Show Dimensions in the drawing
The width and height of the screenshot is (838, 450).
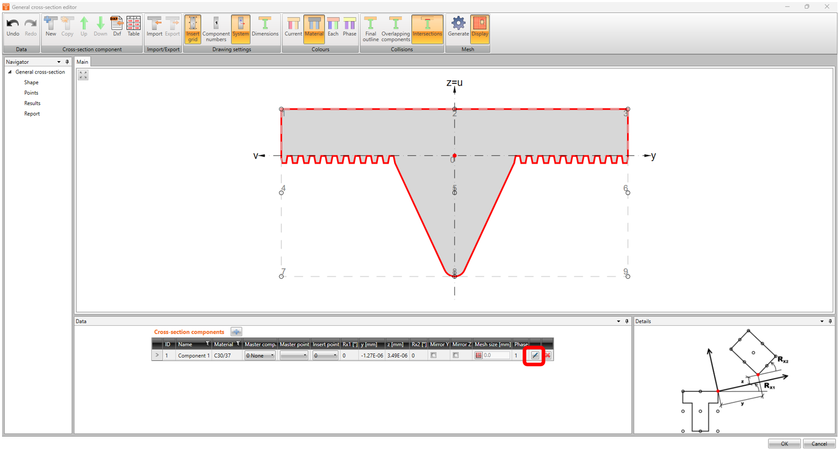pyautogui.click(x=265, y=27)
